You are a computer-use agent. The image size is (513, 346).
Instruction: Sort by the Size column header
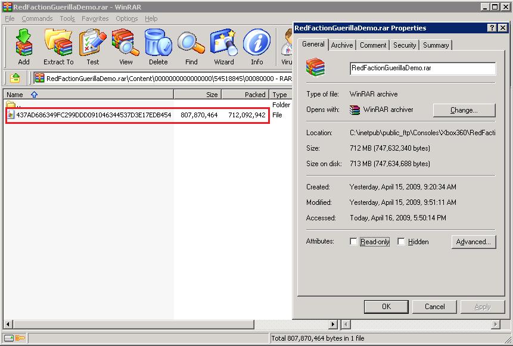(x=198, y=95)
